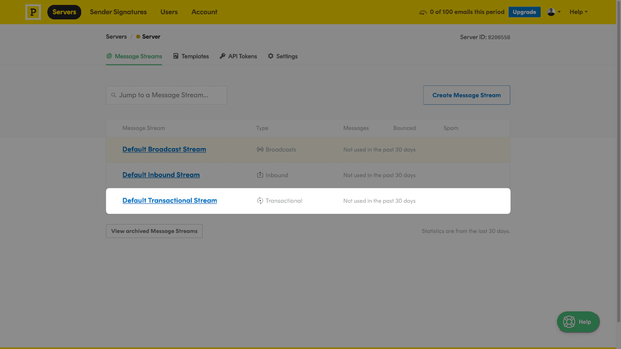Click the Postmark postage stamp logo
This screenshot has height=349, width=621.
point(33,12)
